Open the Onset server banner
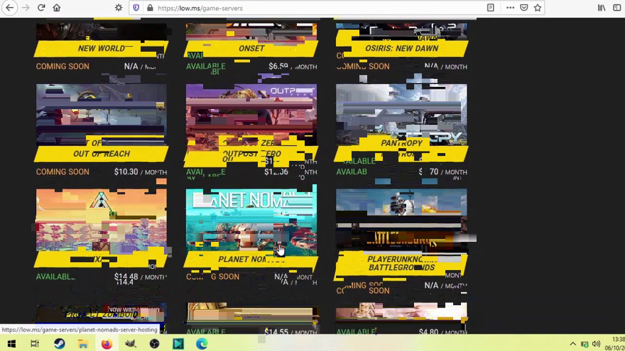This screenshot has width=625, height=351. tap(251, 48)
